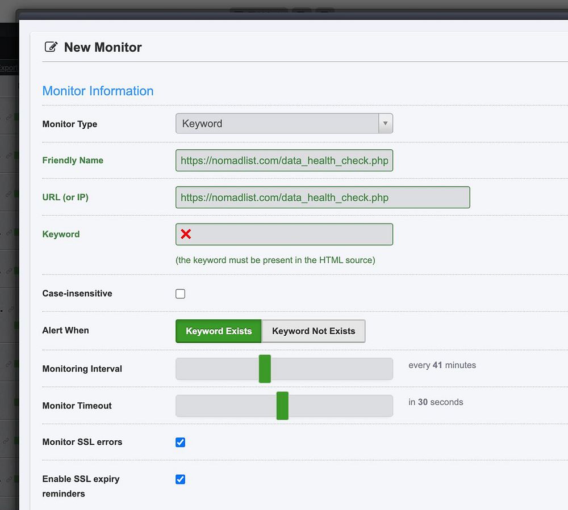Click the 'every 41 minutes' interval value
Screen dimensions: 568x510
click(x=442, y=365)
